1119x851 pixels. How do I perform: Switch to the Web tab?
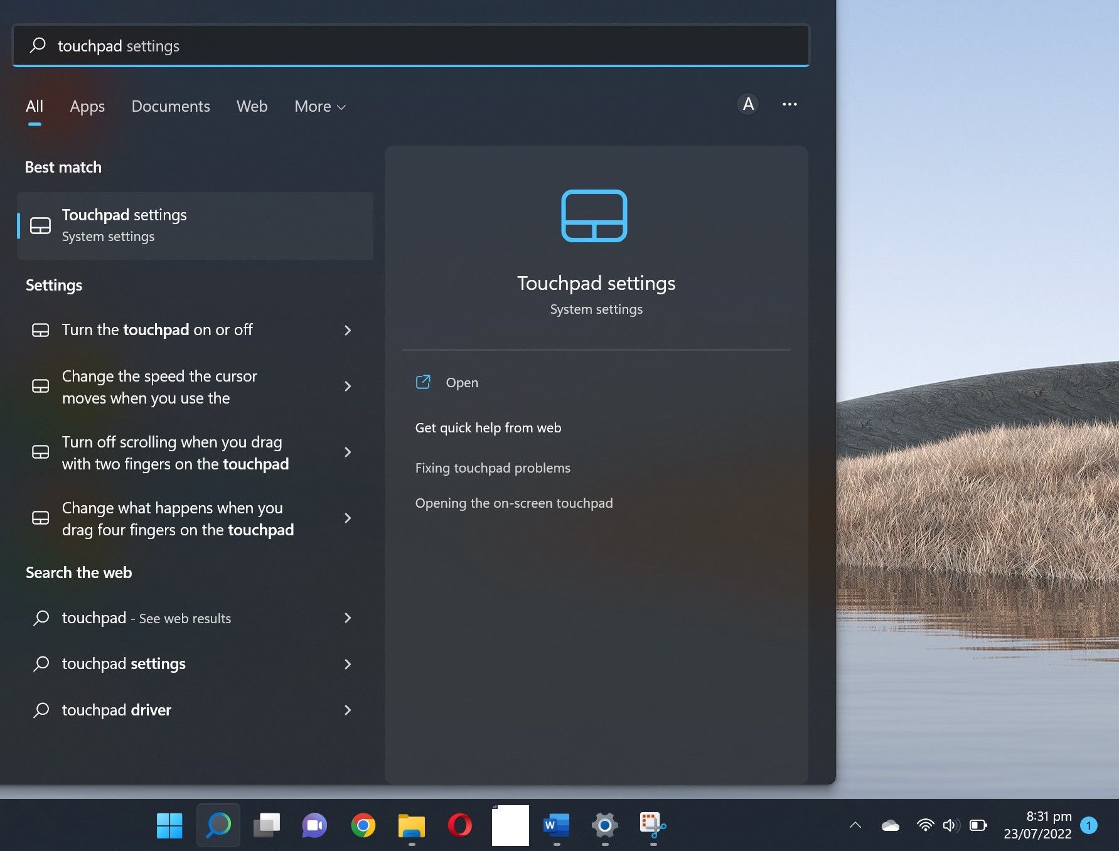[252, 107]
